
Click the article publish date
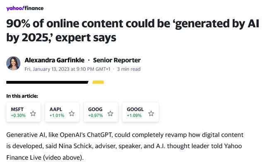(x=67, y=69)
